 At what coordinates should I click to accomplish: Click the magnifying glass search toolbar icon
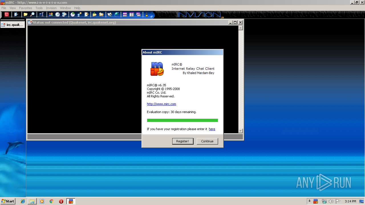tap(32, 14)
